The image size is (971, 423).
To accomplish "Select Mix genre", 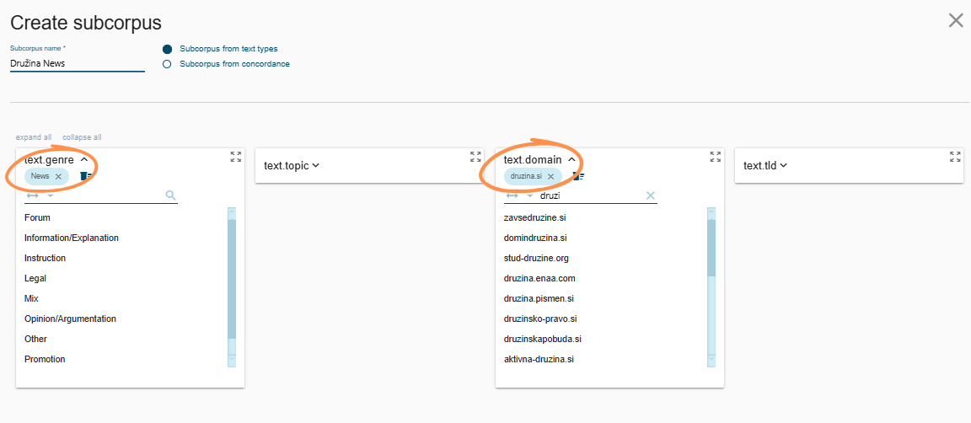I will [x=31, y=298].
